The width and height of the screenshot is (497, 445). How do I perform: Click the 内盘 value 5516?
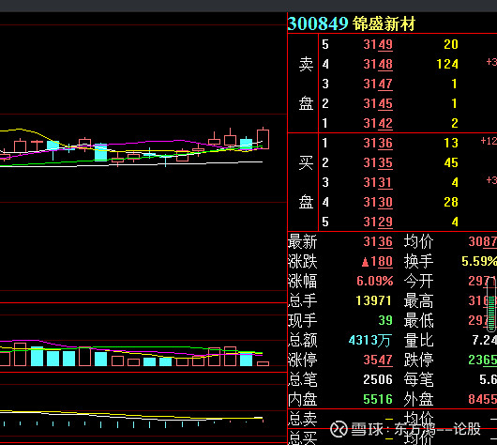(378, 399)
